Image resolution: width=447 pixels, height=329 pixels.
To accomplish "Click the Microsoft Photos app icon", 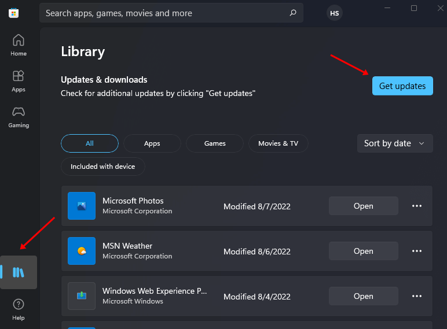I will pos(82,206).
